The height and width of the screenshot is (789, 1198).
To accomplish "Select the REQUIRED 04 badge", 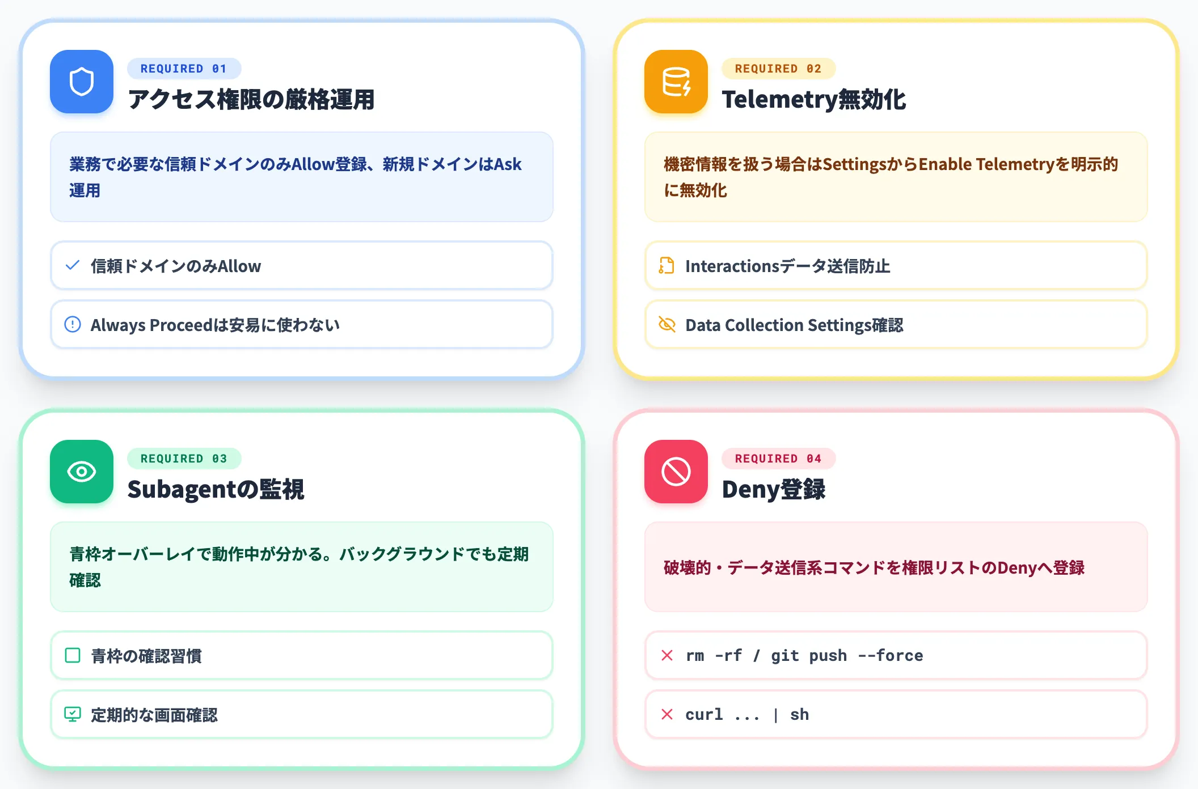I will [x=778, y=459].
